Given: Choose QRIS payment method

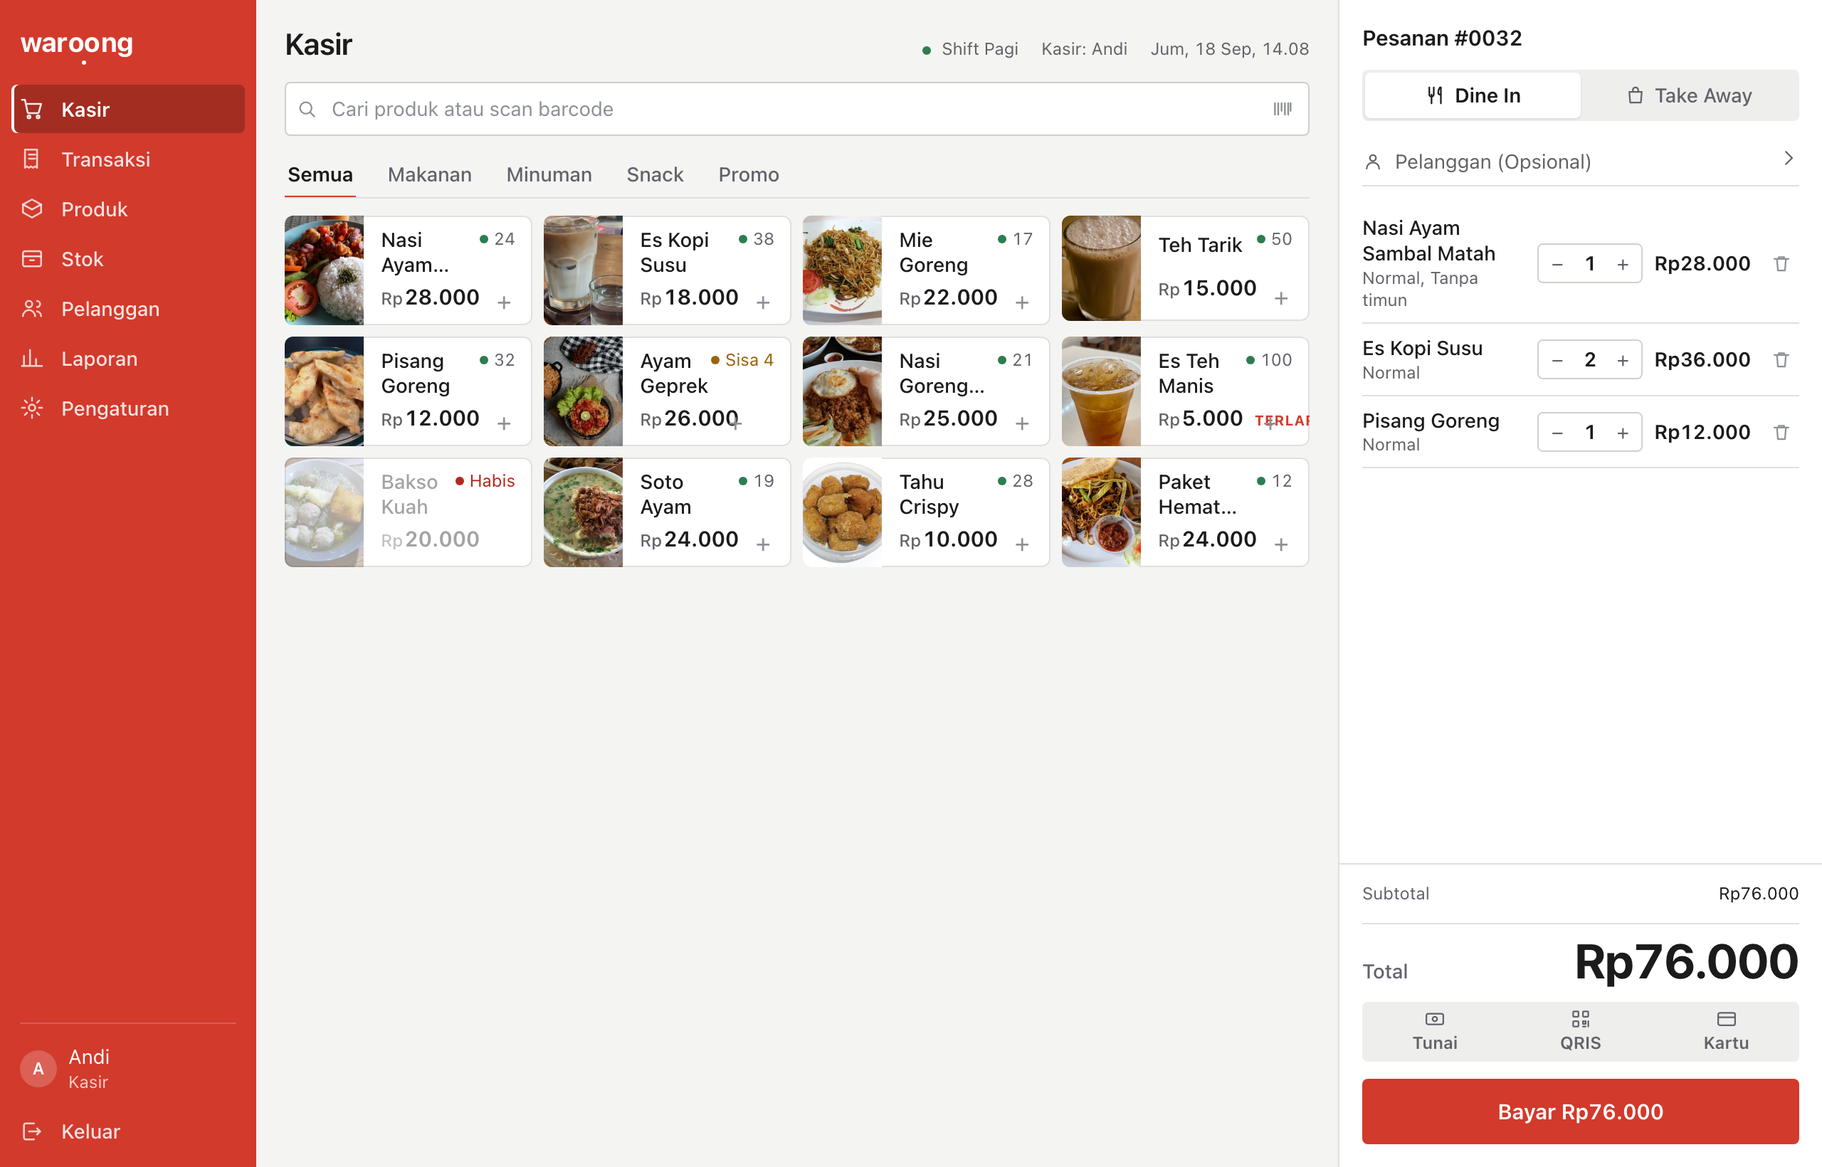Looking at the screenshot, I should [x=1580, y=1030].
